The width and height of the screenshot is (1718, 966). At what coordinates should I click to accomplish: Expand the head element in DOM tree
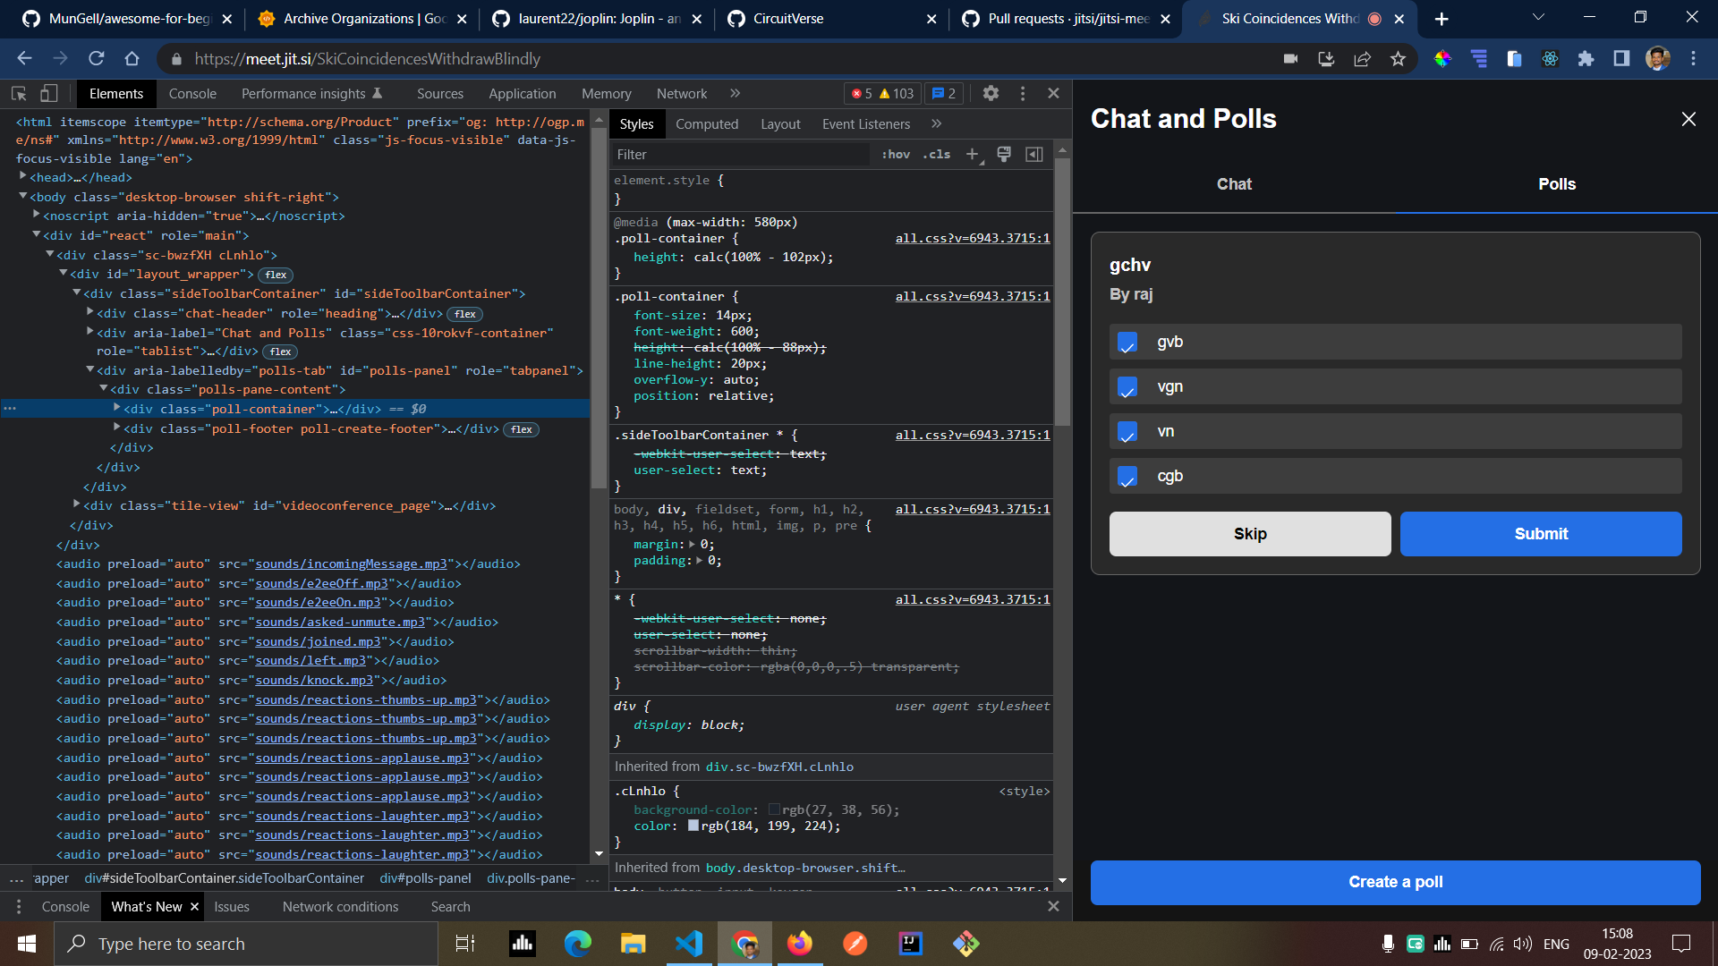22,177
